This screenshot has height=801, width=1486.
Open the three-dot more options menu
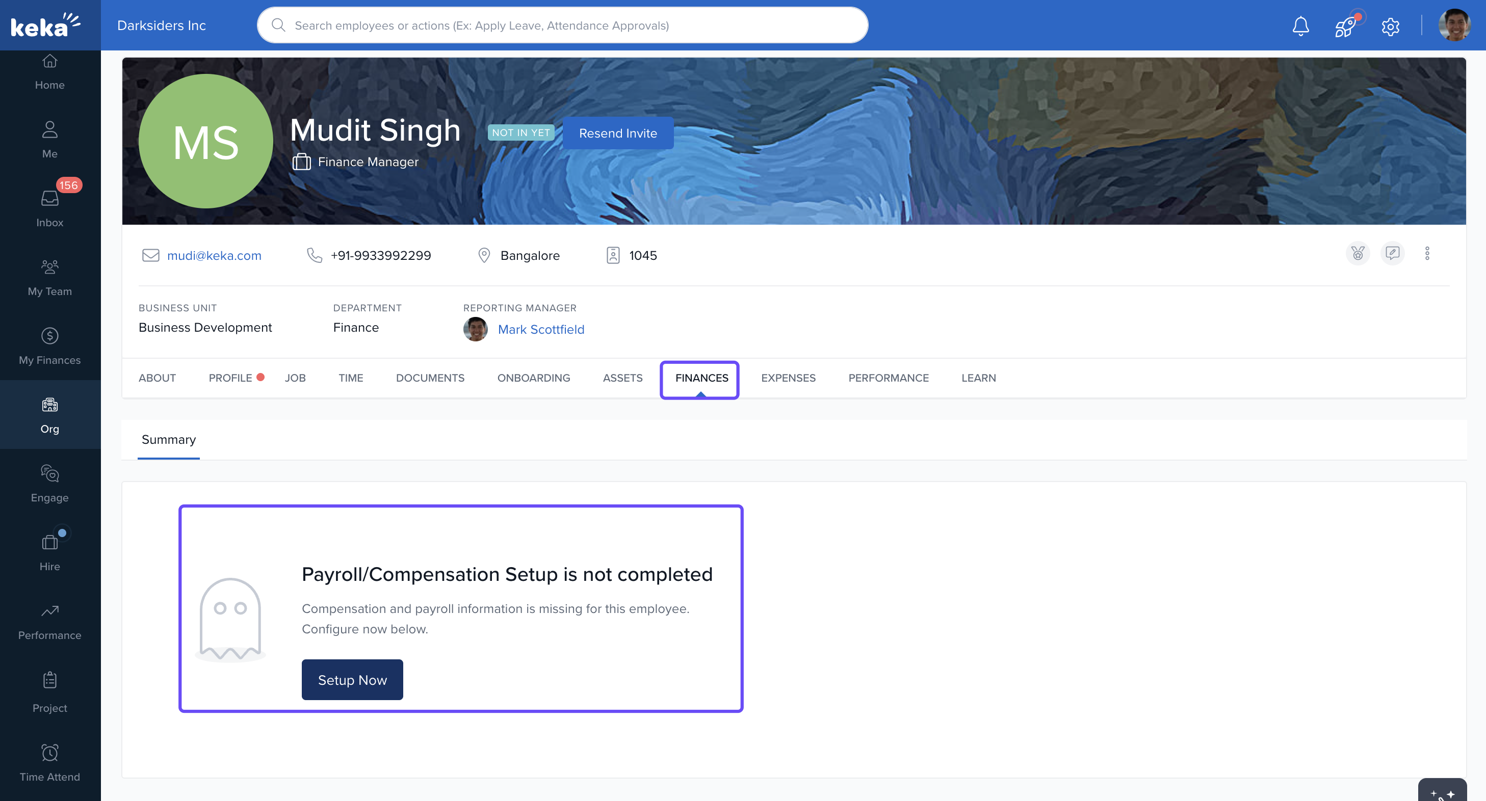[x=1426, y=253]
